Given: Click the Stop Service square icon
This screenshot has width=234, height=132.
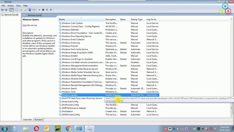Looking at the screenshot, I should 43,10.
